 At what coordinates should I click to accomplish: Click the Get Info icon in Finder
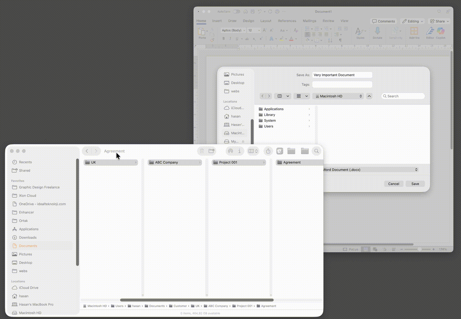click(239, 151)
